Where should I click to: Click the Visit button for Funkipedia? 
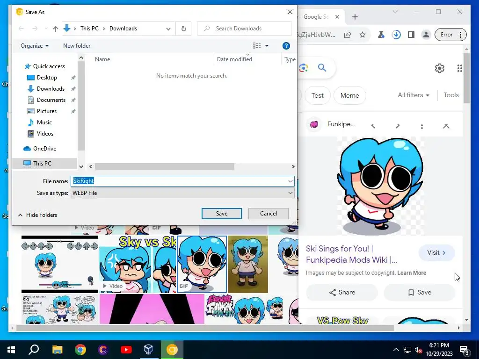pos(436,253)
